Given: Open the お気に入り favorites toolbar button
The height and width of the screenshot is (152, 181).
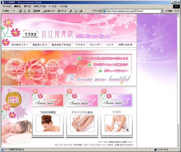Looking at the screenshot, I should click(49, 11).
